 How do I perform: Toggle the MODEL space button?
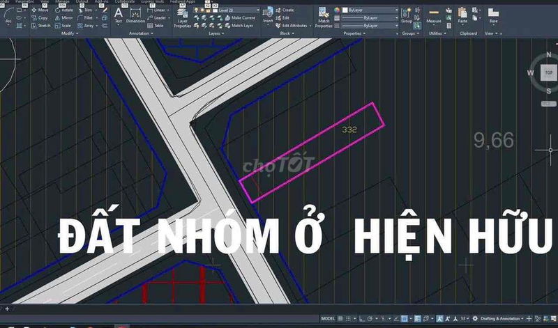pyautogui.click(x=329, y=318)
